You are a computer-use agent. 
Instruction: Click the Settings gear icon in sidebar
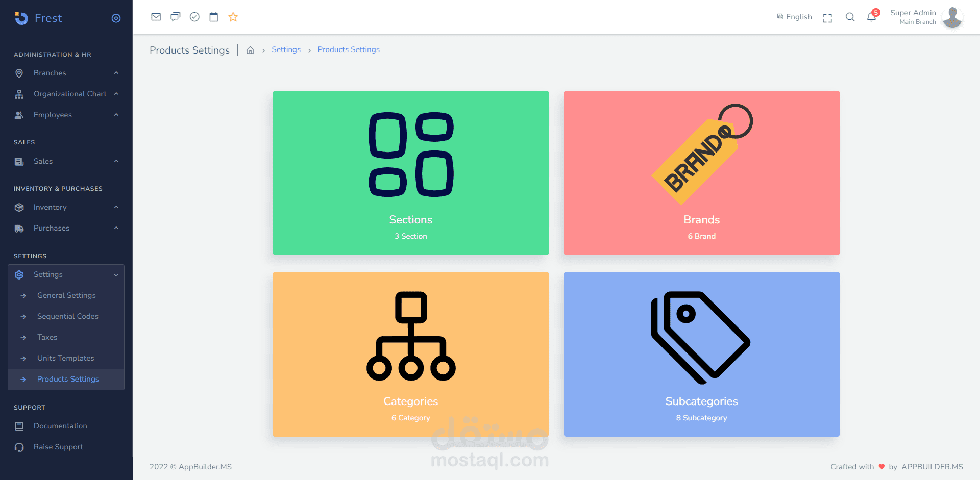coord(19,275)
